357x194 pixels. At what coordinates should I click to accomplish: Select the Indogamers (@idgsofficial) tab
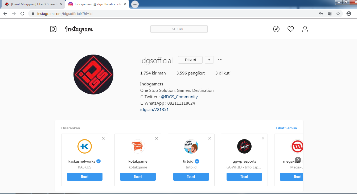click(97, 4)
